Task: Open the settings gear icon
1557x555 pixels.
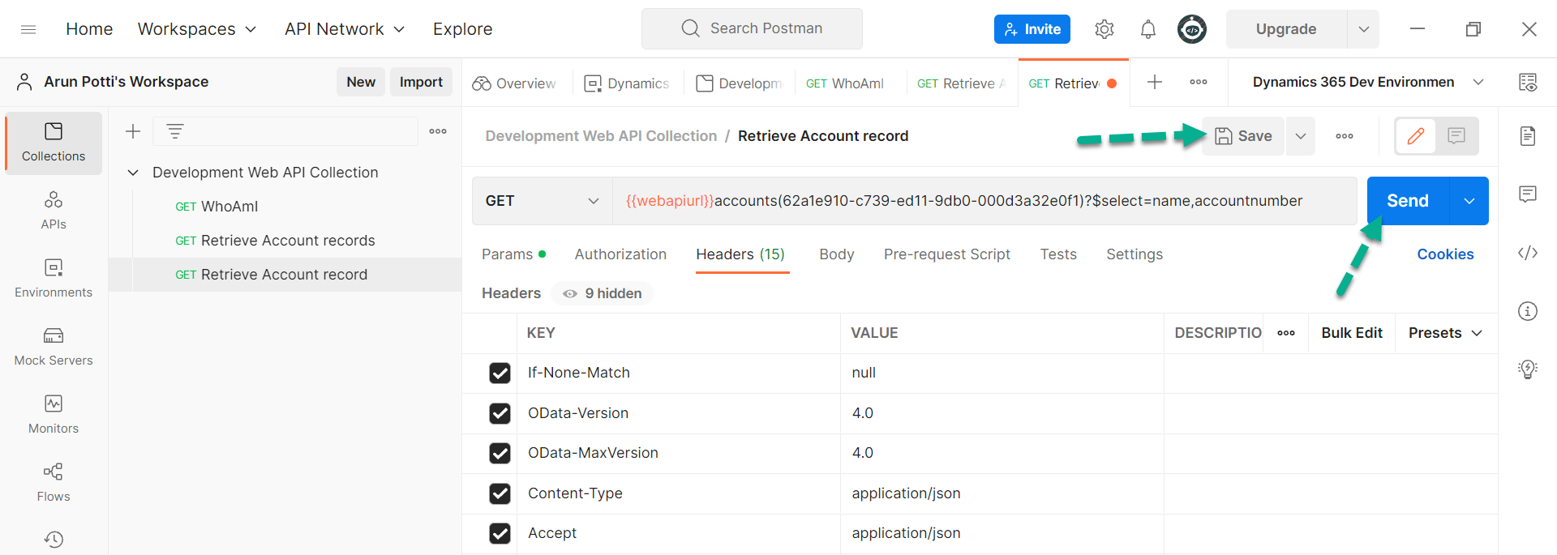Action: pos(1104,29)
